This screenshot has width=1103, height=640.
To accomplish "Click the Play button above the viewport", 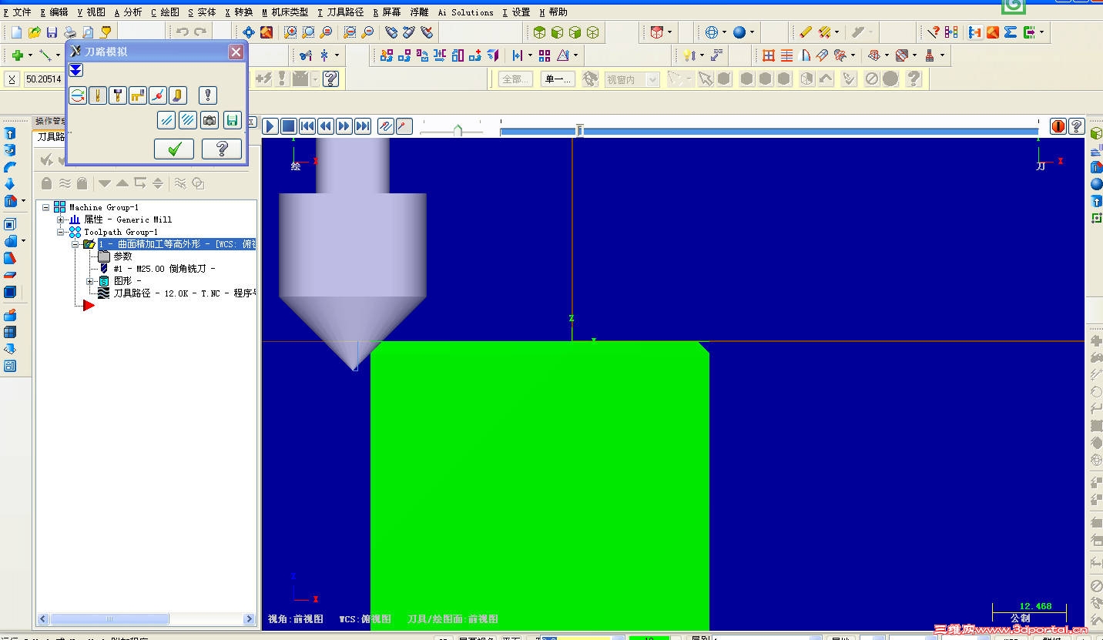I will (x=270, y=126).
